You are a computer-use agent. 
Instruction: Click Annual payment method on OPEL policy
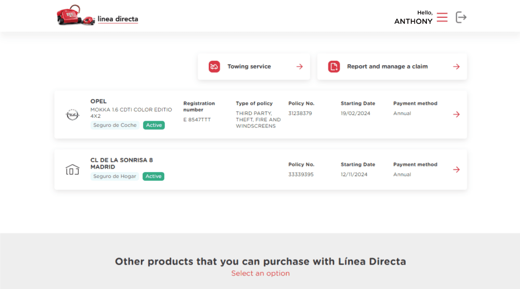(x=402, y=114)
